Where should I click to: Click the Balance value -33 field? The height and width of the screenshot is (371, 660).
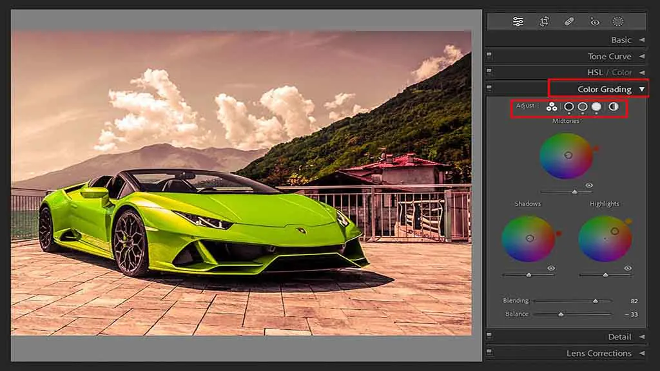(x=632, y=314)
